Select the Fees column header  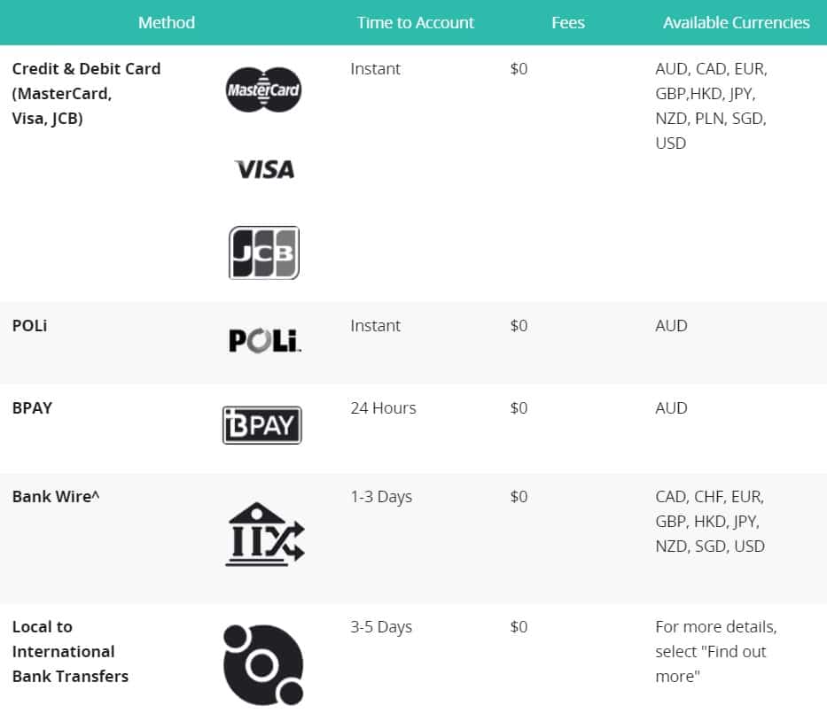click(568, 23)
